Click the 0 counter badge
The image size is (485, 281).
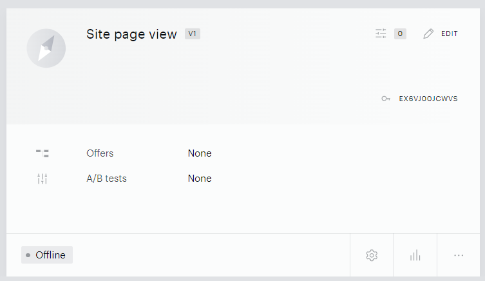(x=400, y=34)
